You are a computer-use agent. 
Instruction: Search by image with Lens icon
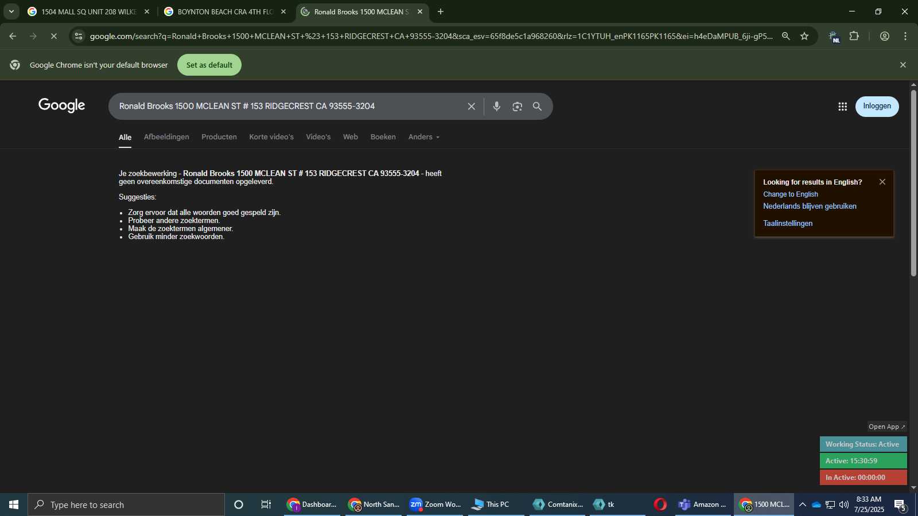pyautogui.click(x=518, y=106)
